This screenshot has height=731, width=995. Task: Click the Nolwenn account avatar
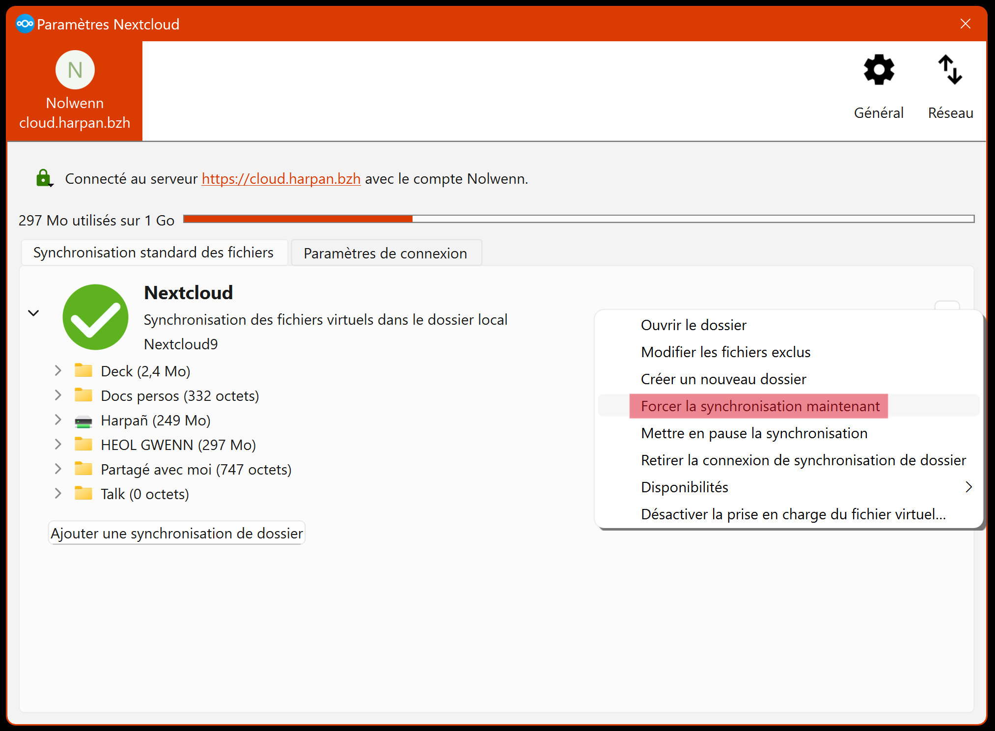point(75,70)
